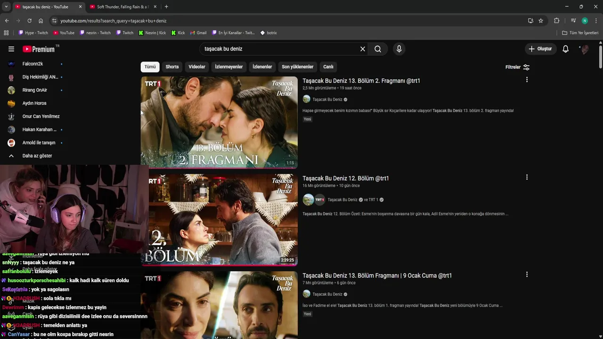Viewport: 603px width, 339px height.
Task: Open the browser extensions puzzle icon
Action: (x=556, y=21)
